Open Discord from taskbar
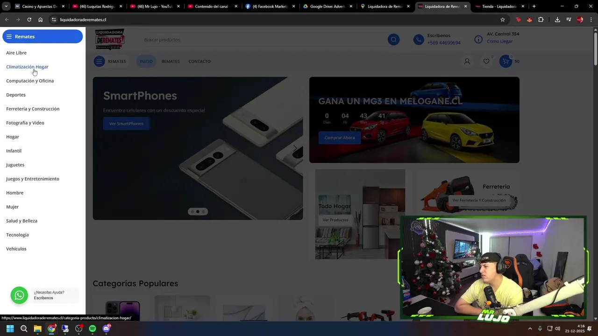Viewport: 598px width, 336px height. 106,329
